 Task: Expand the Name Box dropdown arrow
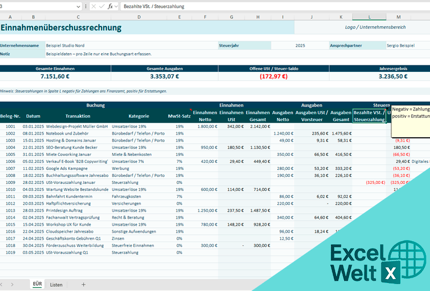78,6
